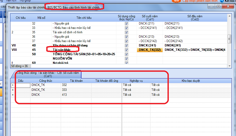Select the DNCK (213) cell

point(150,37)
